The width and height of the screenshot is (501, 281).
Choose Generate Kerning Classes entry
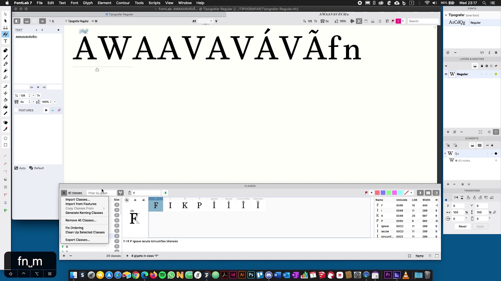coord(84,213)
